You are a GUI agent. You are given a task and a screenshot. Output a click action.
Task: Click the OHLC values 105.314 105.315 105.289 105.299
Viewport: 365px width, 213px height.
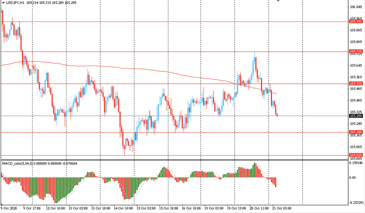pyautogui.click(x=51, y=3)
